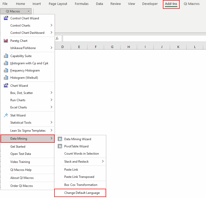Select column K header
206x198 pixels.
178,47
